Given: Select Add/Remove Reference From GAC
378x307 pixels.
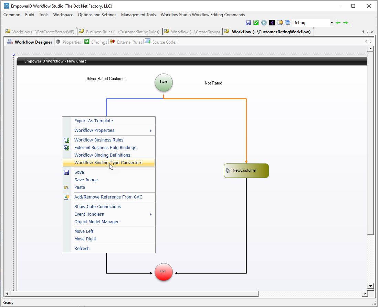Looking at the screenshot, I should [x=108, y=197].
